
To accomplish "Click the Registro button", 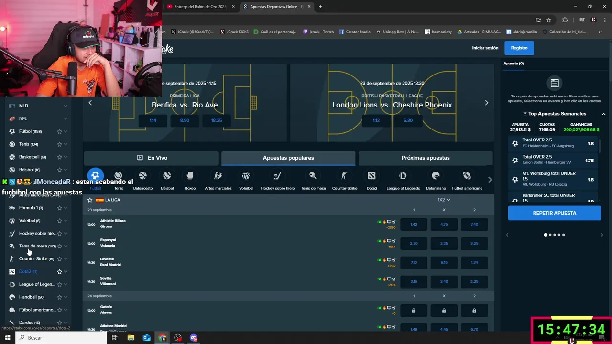I will 519,48.
